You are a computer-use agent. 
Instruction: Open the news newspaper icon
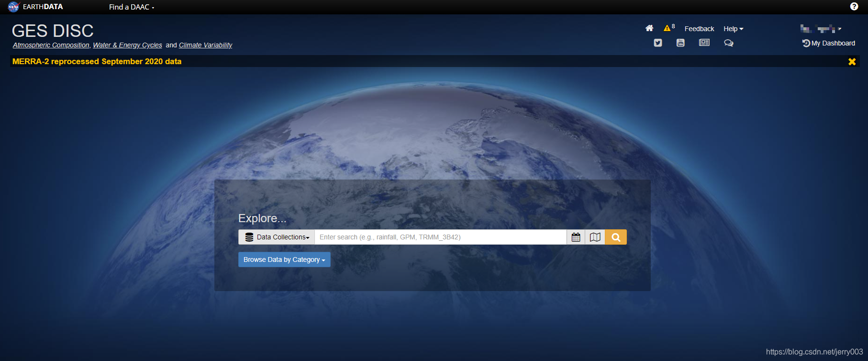(x=704, y=43)
